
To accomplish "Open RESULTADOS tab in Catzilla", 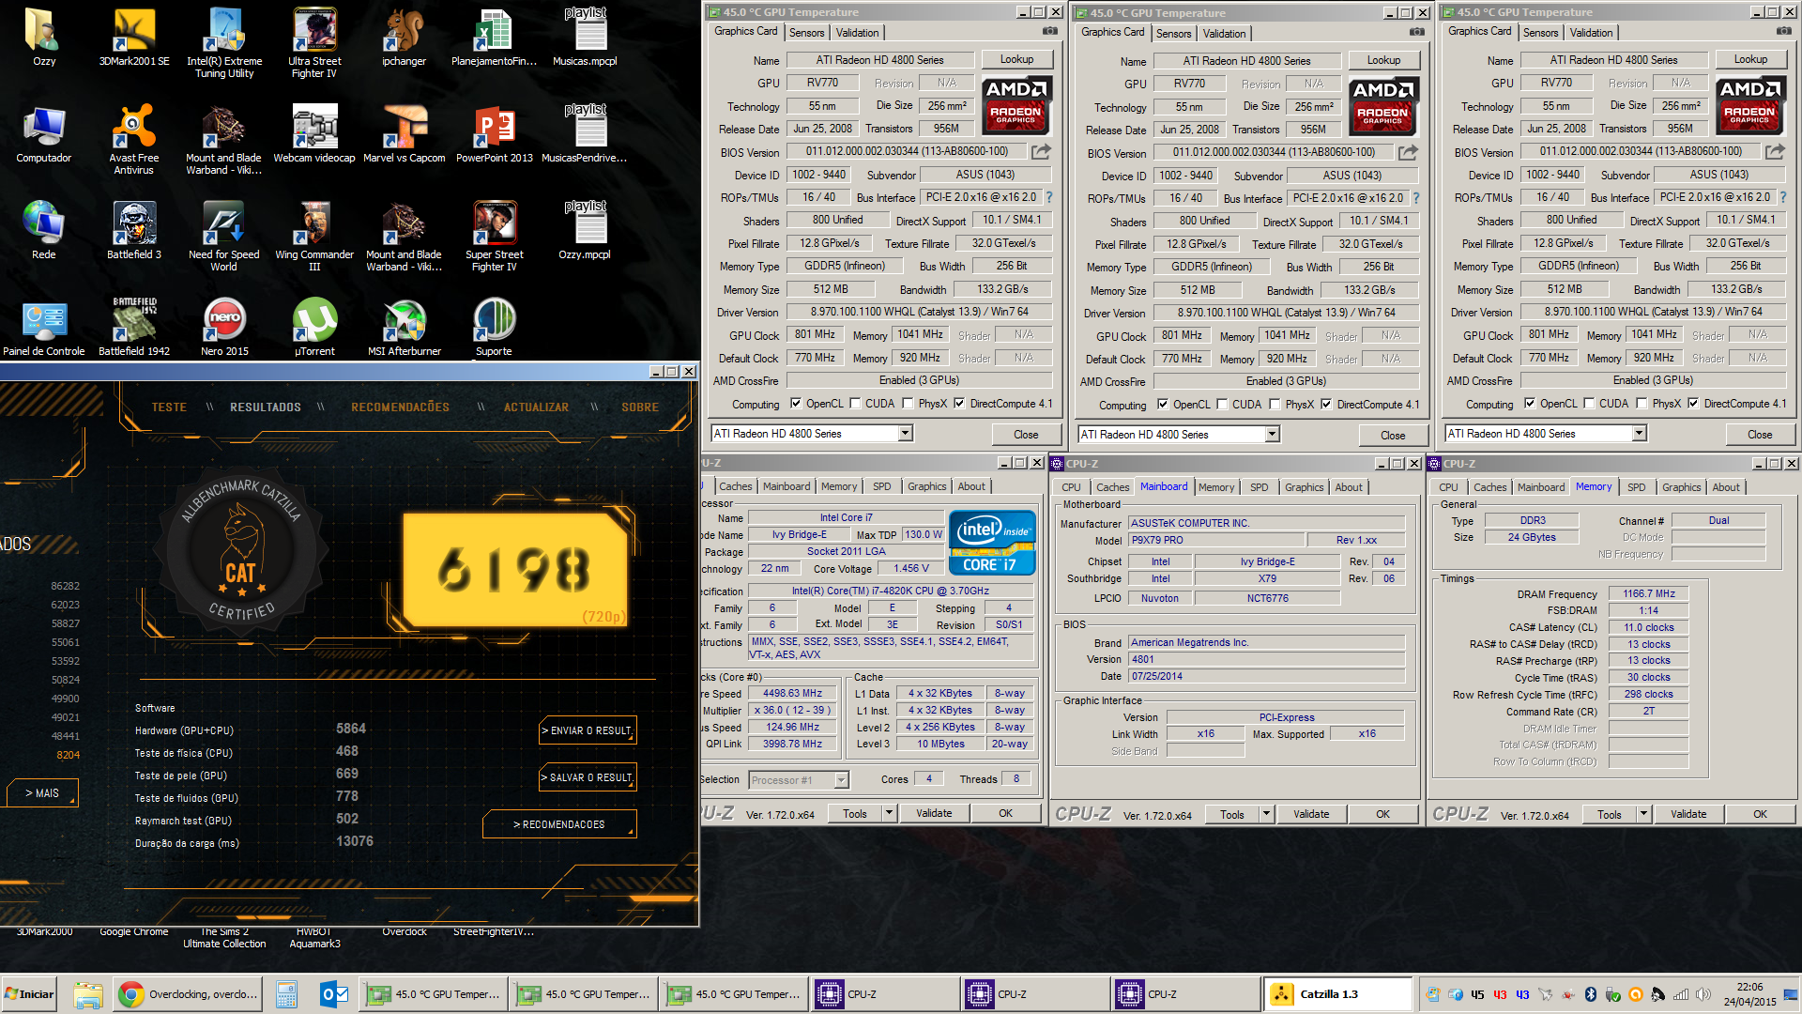I will coord(266,407).
